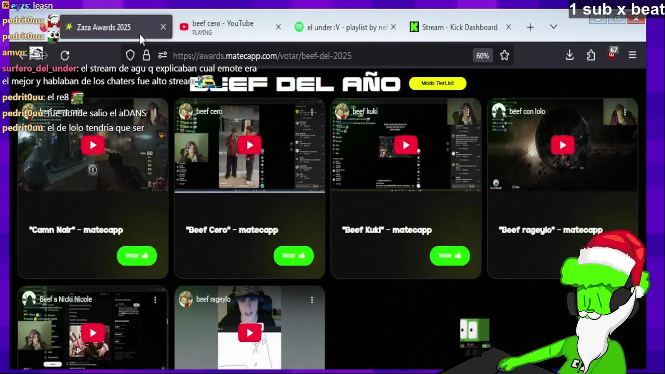Click the "Beef Cero" – matecapp card title
The width and height of the screenshot is (665, 374).
(232, 230)
